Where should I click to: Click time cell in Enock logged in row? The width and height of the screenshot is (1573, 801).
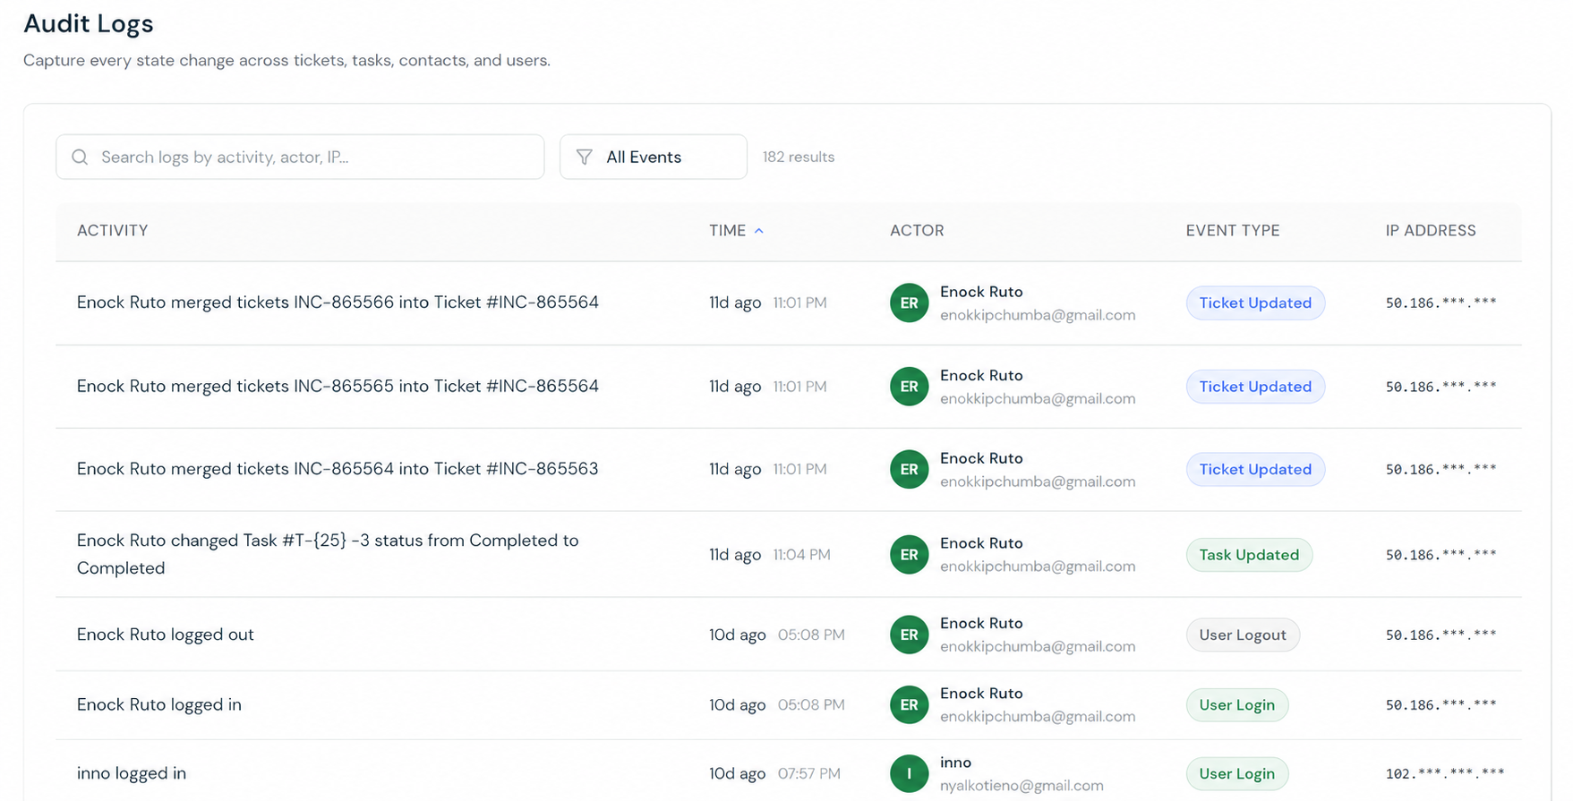click(x=777, y=704)
